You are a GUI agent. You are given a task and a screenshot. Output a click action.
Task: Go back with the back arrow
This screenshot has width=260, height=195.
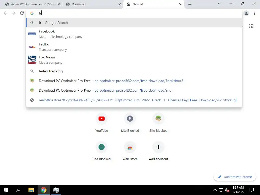click(6, 13)
